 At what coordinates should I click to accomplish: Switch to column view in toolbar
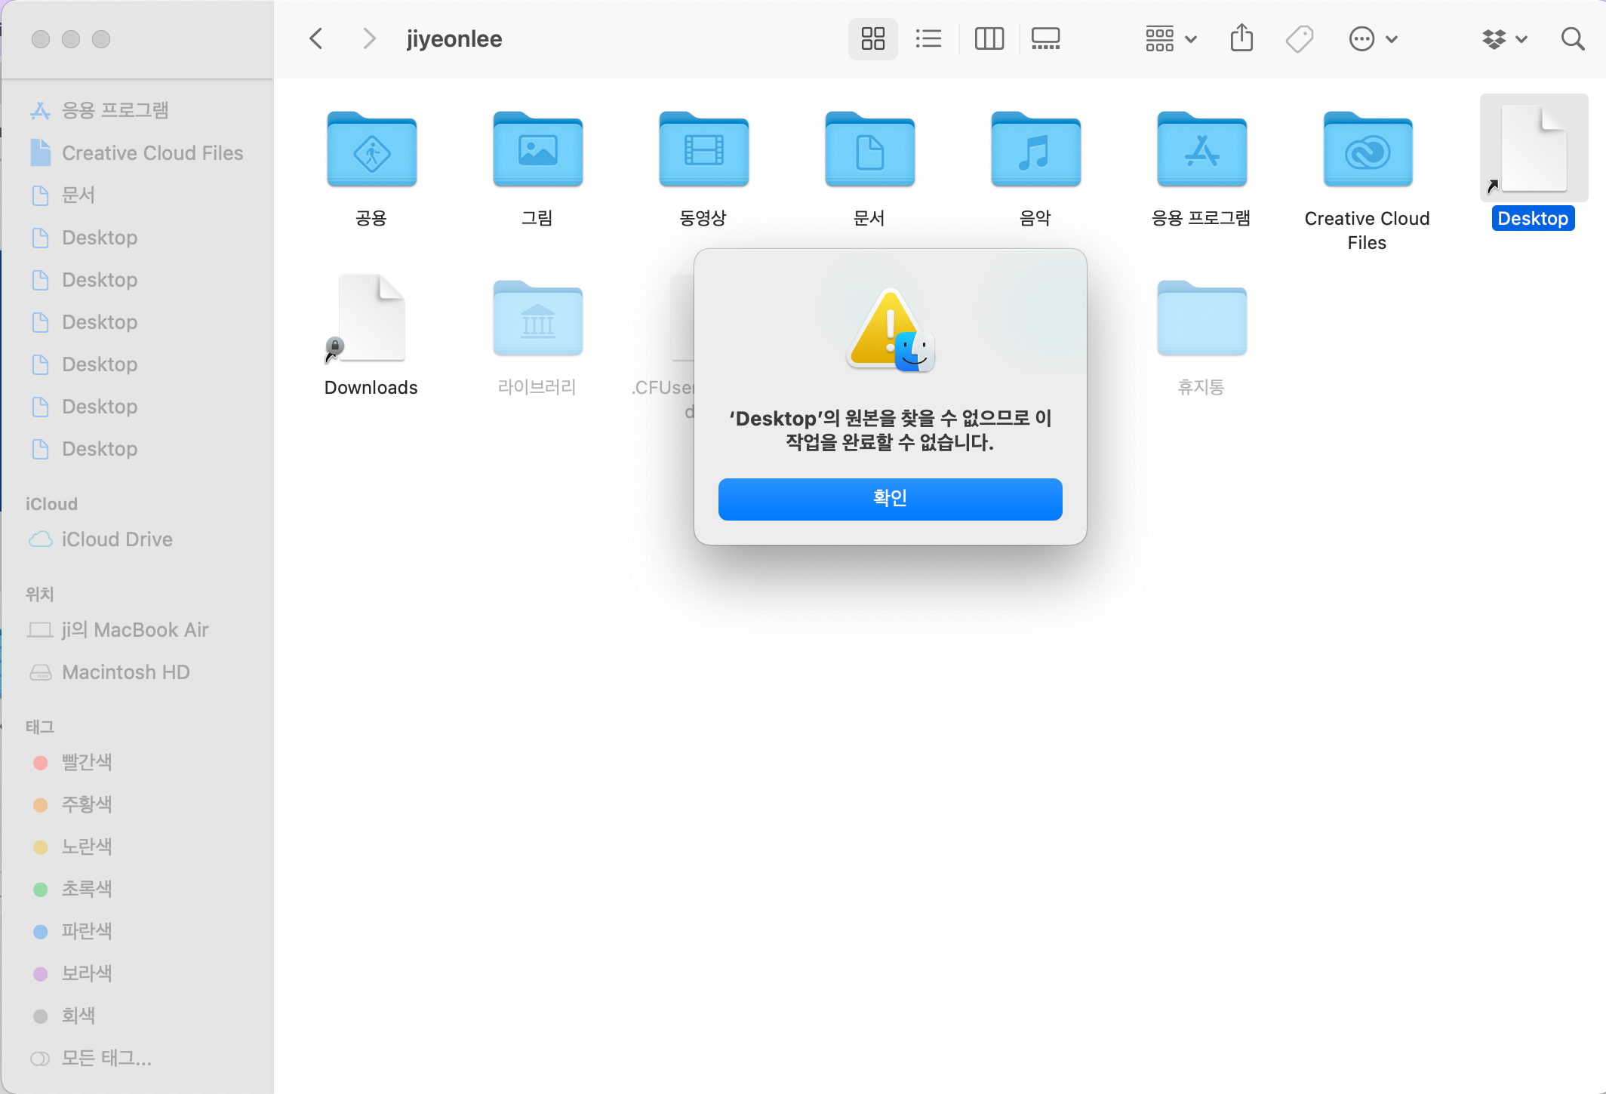[x=989, y=38]
